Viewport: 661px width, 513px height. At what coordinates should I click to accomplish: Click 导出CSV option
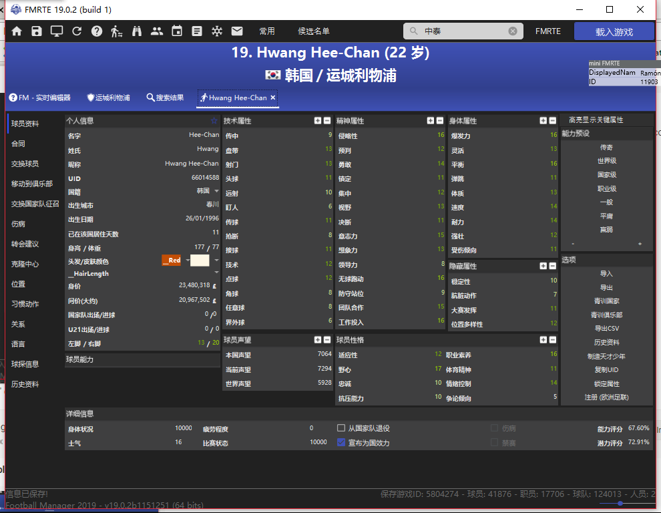click(607, 328)
